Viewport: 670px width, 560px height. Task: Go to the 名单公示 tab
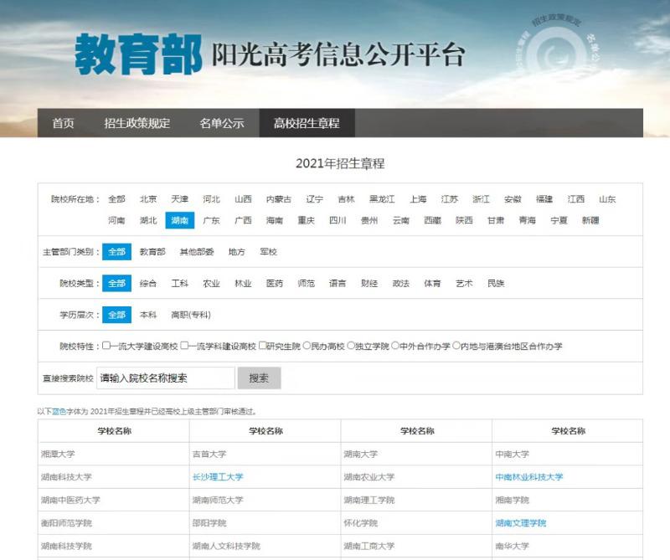[x=222, y=123]
